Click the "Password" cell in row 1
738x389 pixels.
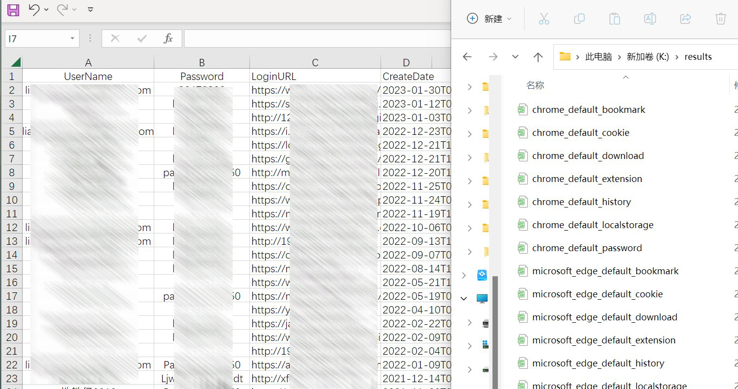[202, 76]
